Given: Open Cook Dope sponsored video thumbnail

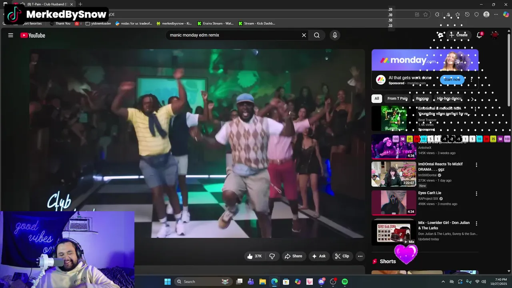Looking at the screenshot, I should pyautogui.click(x=394, y=118).
